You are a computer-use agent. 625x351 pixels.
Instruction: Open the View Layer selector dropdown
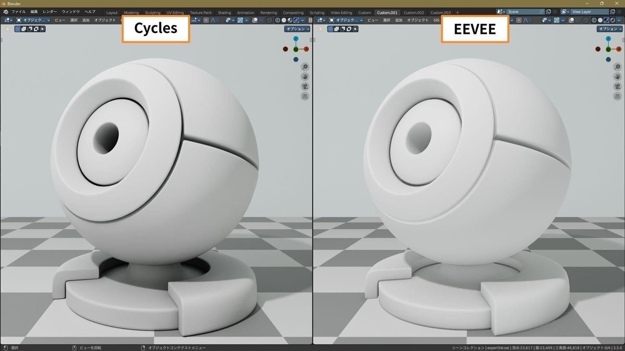point(565,11)
